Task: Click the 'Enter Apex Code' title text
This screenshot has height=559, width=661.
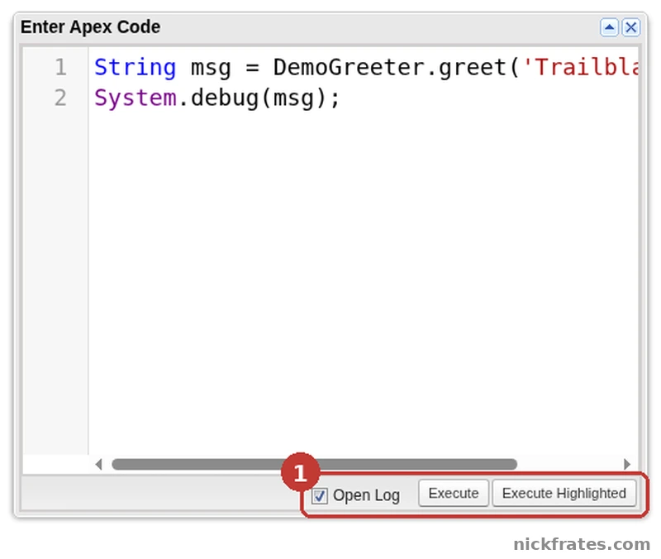Action: (x=90, y=27)
